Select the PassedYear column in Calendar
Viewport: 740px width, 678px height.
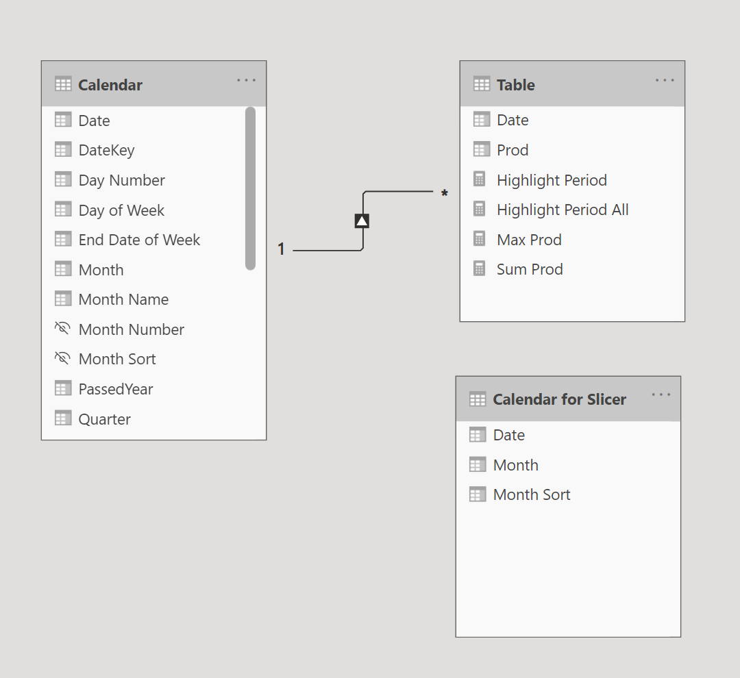click(x=116, y=389)
